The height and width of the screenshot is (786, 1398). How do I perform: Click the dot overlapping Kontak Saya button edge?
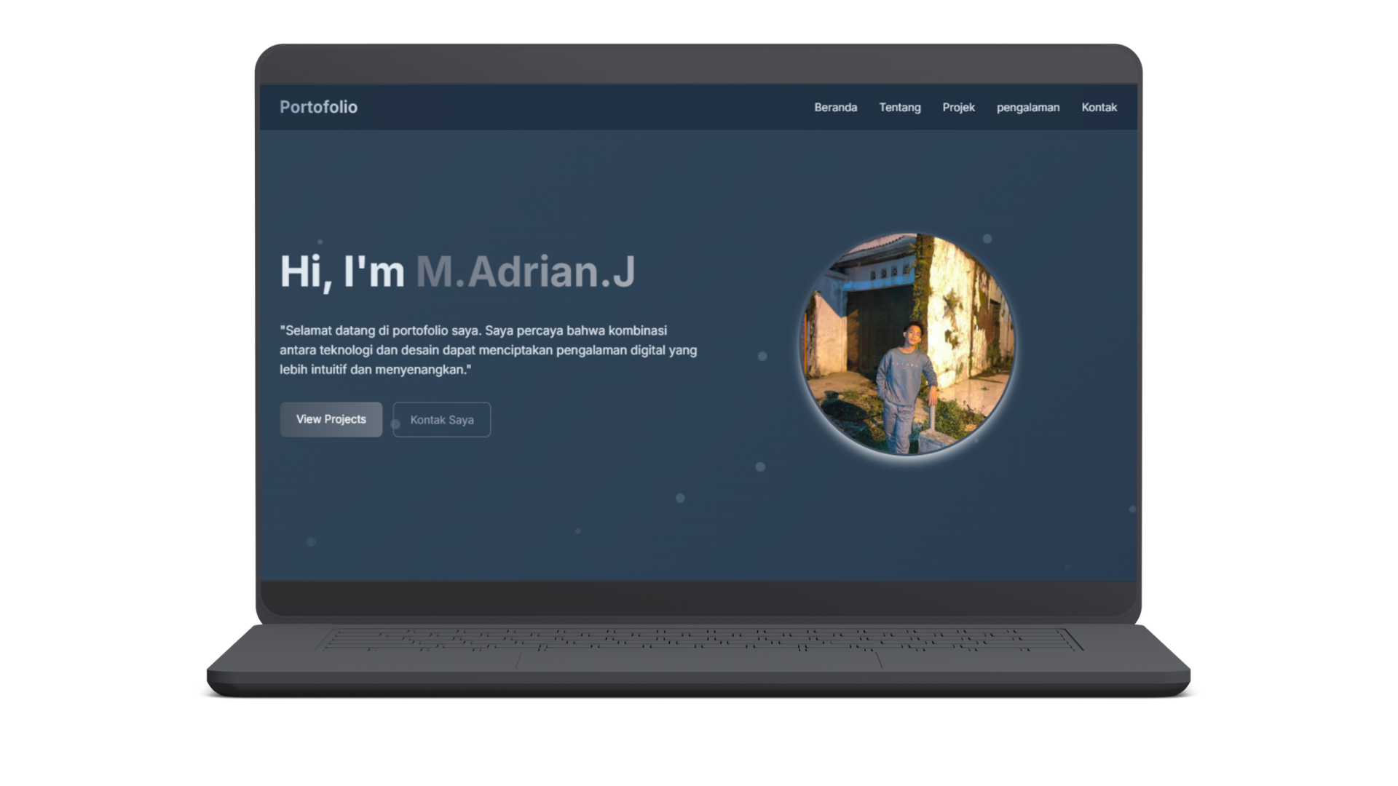[395, 424]
